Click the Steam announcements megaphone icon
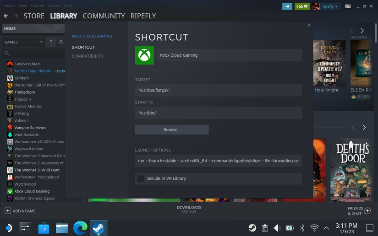This screenshot has height=236, width=378. coord(287,6)
